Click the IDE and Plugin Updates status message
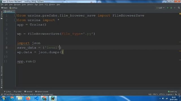 [x=29, y=94]
